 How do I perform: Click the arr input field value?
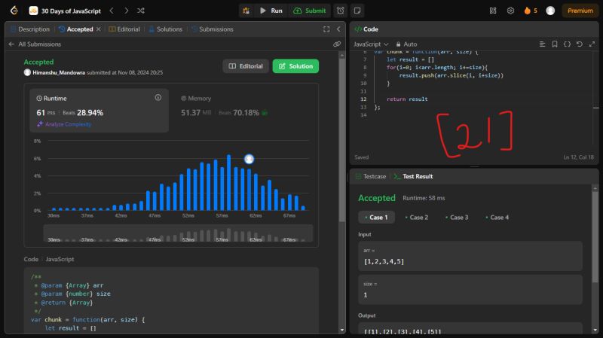click(x=470, y=256)
